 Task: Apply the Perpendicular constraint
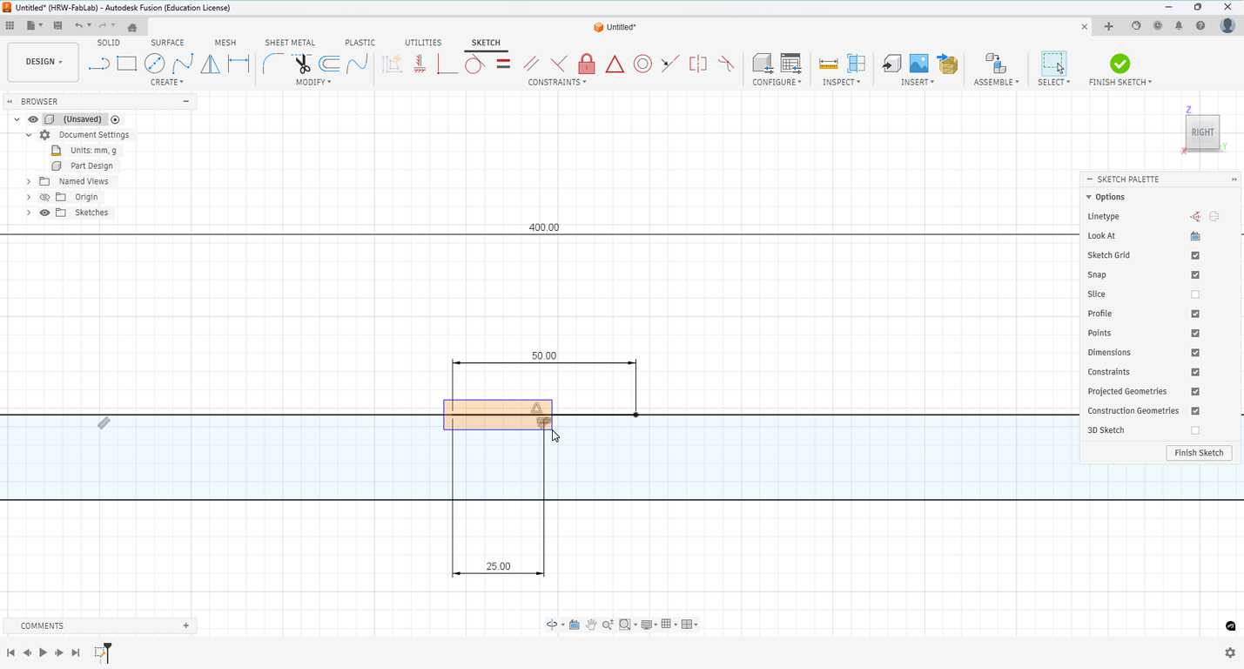[559, 64]
